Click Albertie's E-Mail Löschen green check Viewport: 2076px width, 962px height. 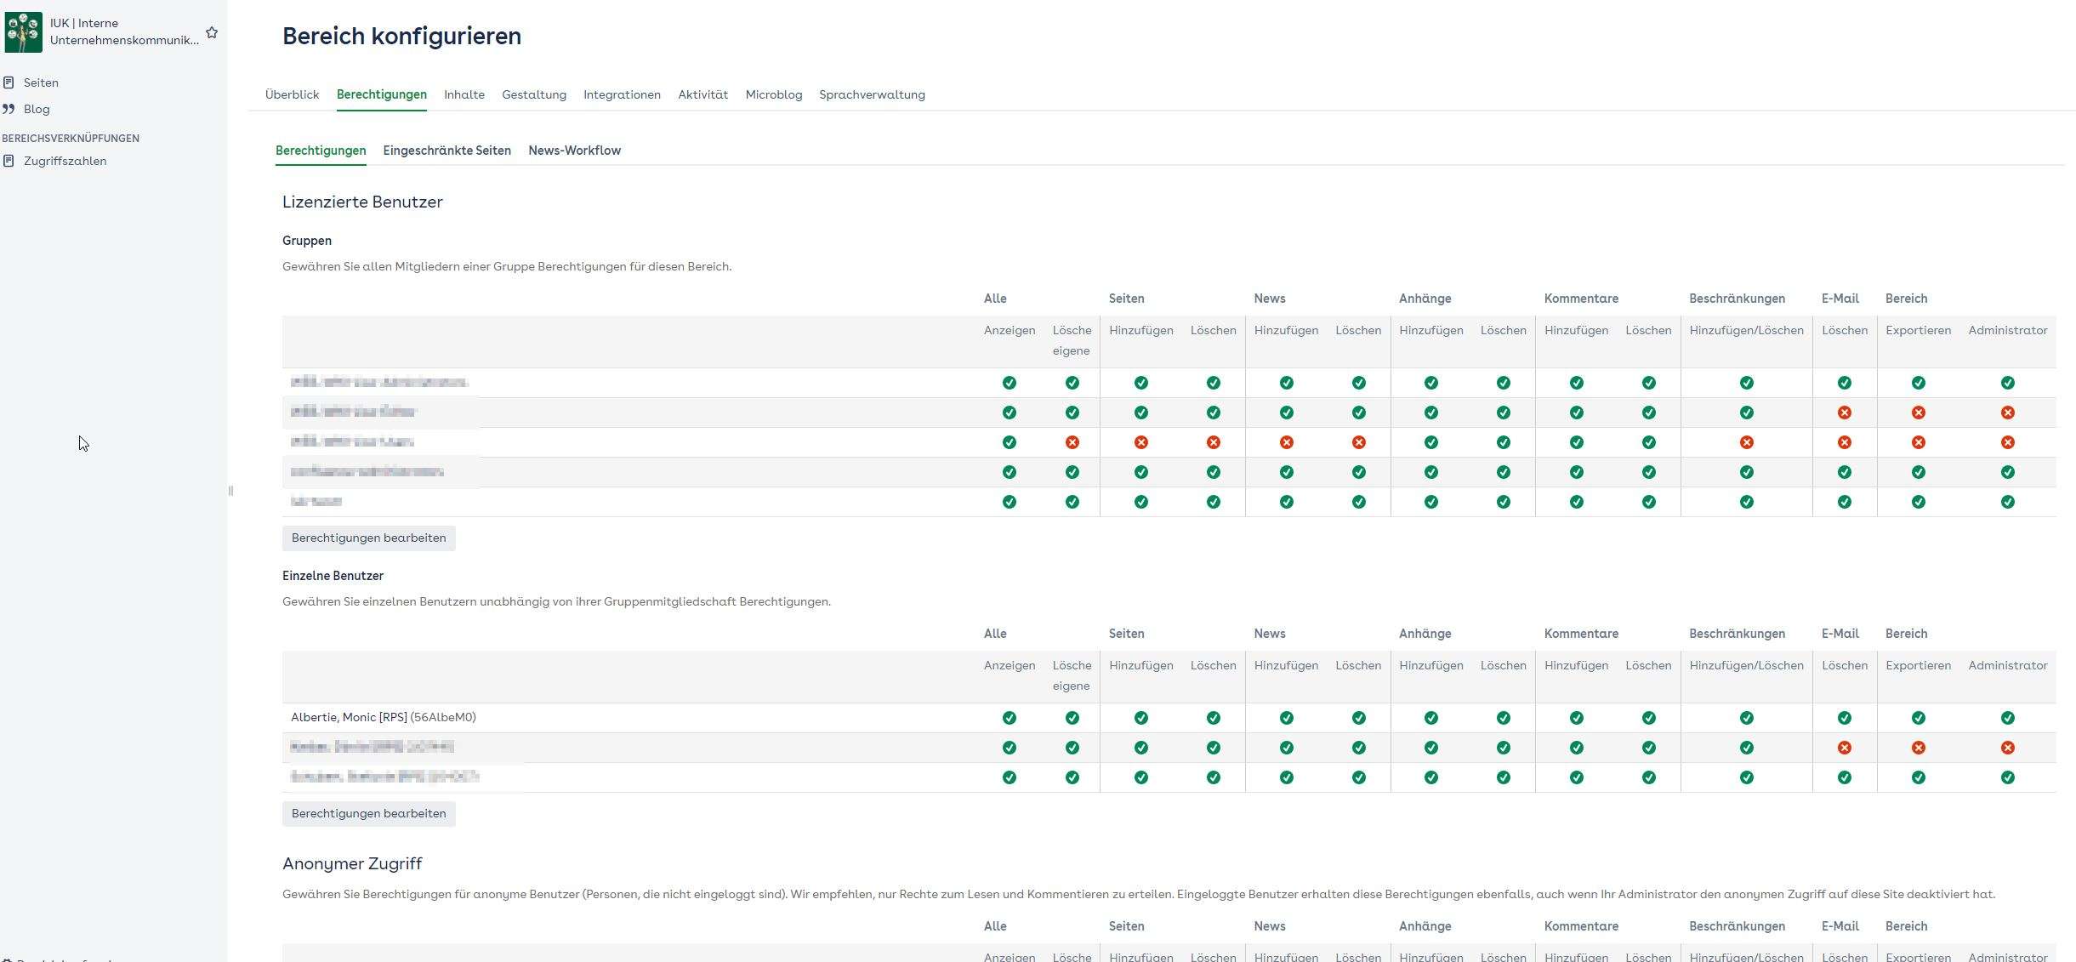pos(1845,718)
